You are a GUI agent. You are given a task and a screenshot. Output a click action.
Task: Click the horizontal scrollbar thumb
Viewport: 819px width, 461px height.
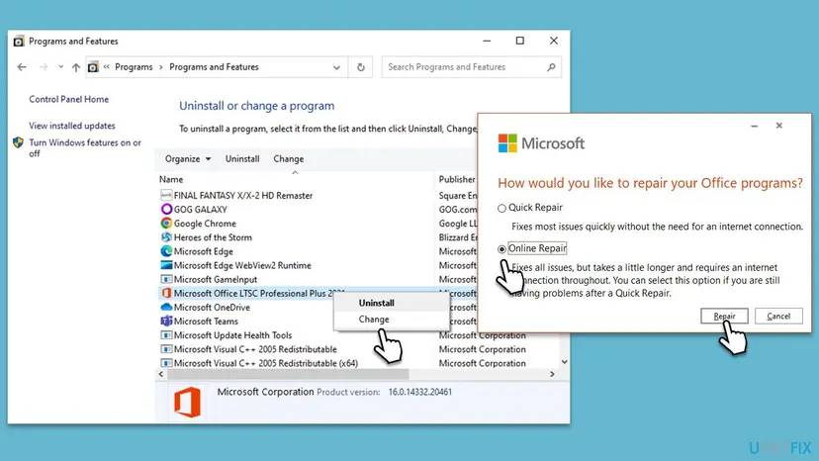288,374
